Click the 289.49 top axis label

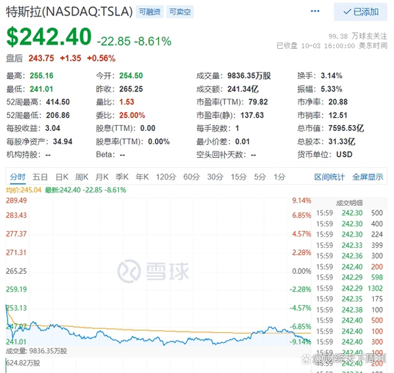tap(16, 201)
